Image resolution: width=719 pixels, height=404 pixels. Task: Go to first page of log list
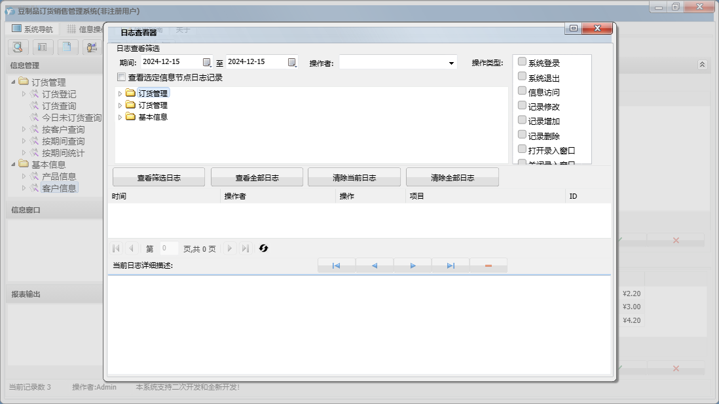(116, 248)
